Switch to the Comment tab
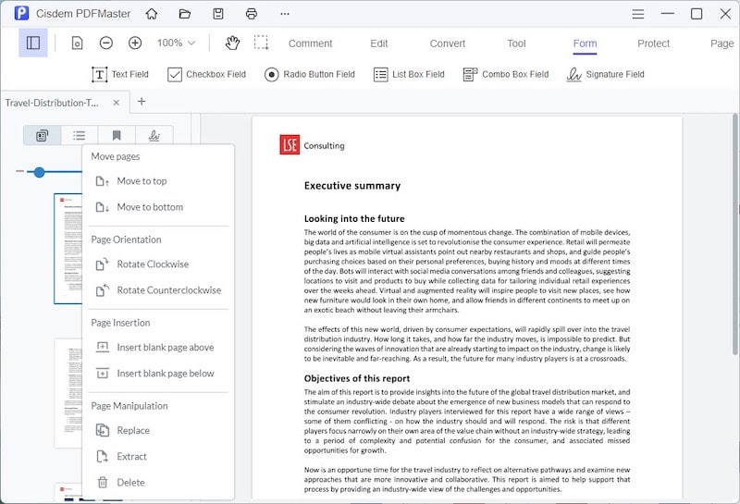The width and height of the screenshot is (740, 504). click(310, 43)
